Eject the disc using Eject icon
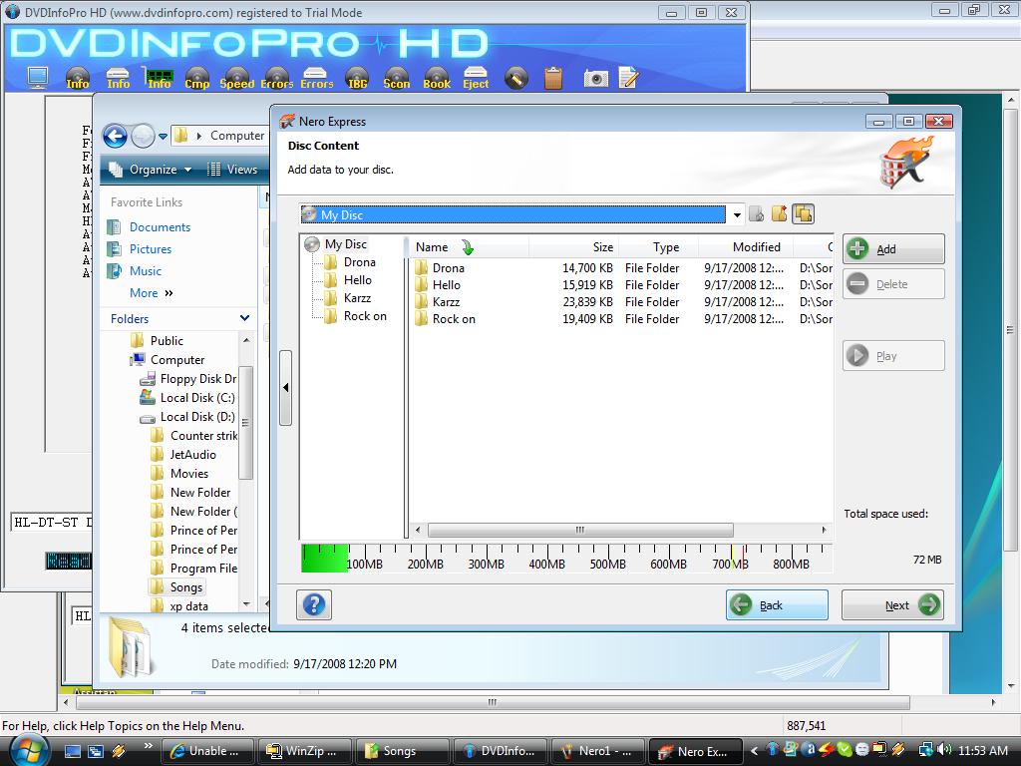Image resolution: width=1021 pixels, height=766 pixels. click(x=476, y=78)
